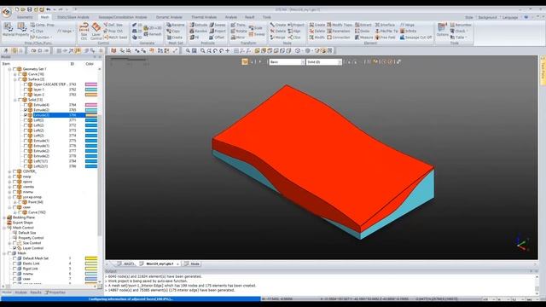Expand the Curve [16] node
This screenshot has width=546, height=307.
click(15, 74)
